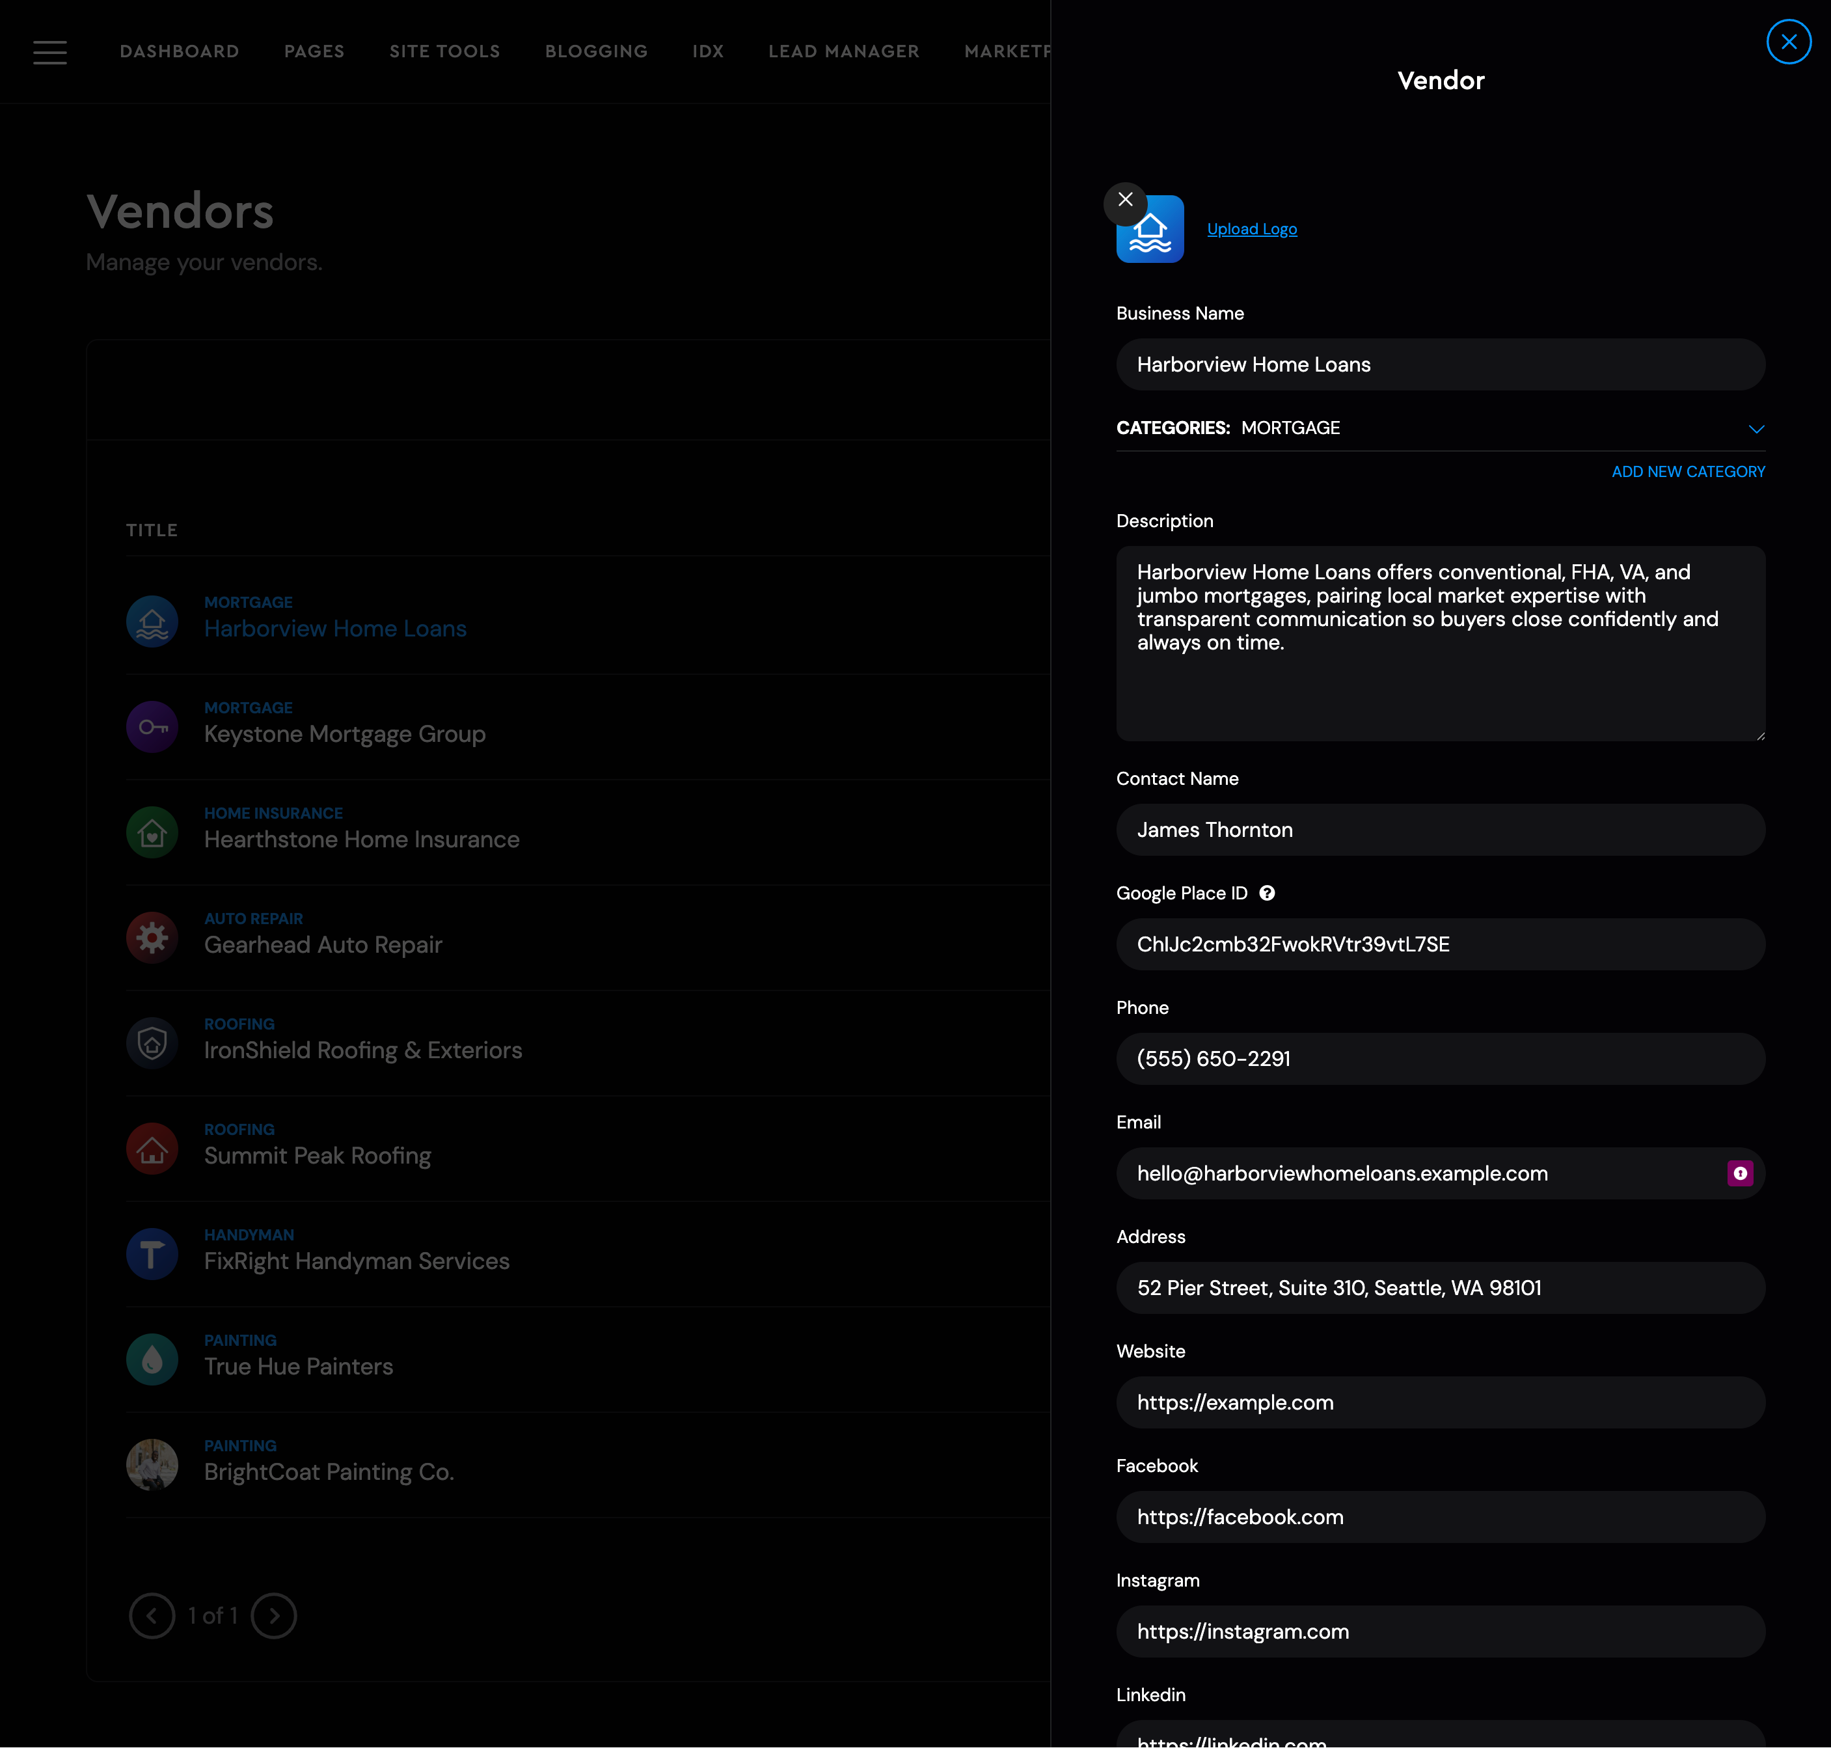The height and width of the screenshot is (1748, 1831).
Task: Click the Address input field
Action: click(1440, 1288)
